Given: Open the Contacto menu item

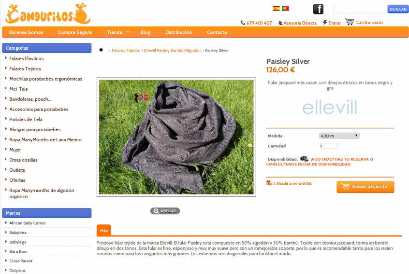Looking at the screenshot, I should (217, 32).
